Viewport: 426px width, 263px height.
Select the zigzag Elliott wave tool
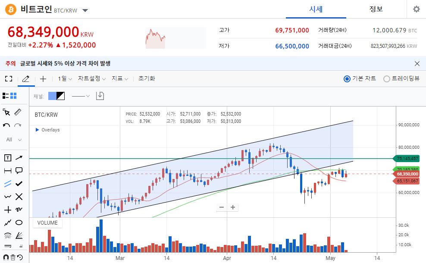8,222
